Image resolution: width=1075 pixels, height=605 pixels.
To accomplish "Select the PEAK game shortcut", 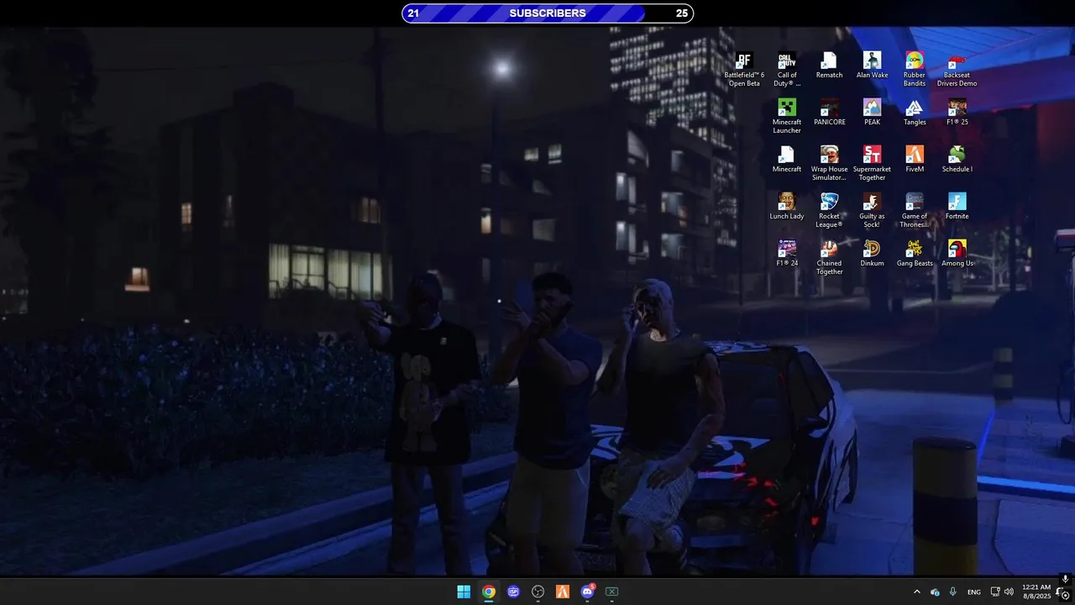I will coord(872,113).
